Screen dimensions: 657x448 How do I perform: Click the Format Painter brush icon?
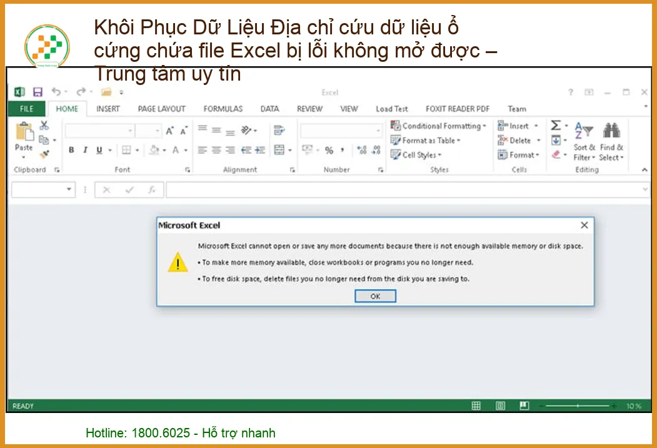pos(44,154)
